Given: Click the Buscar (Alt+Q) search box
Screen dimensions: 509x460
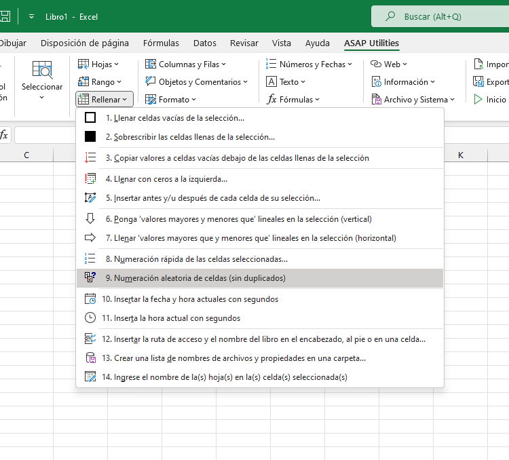Looking at the screenshot, I should pyautogui.click(x=440, y=16).
